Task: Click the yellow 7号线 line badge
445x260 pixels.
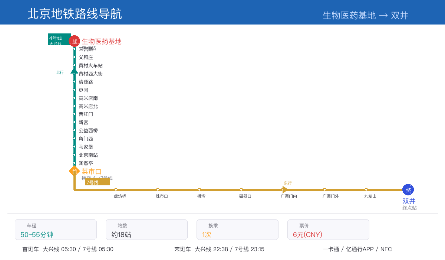Action: pyautogui.click(x=98, y=182)
